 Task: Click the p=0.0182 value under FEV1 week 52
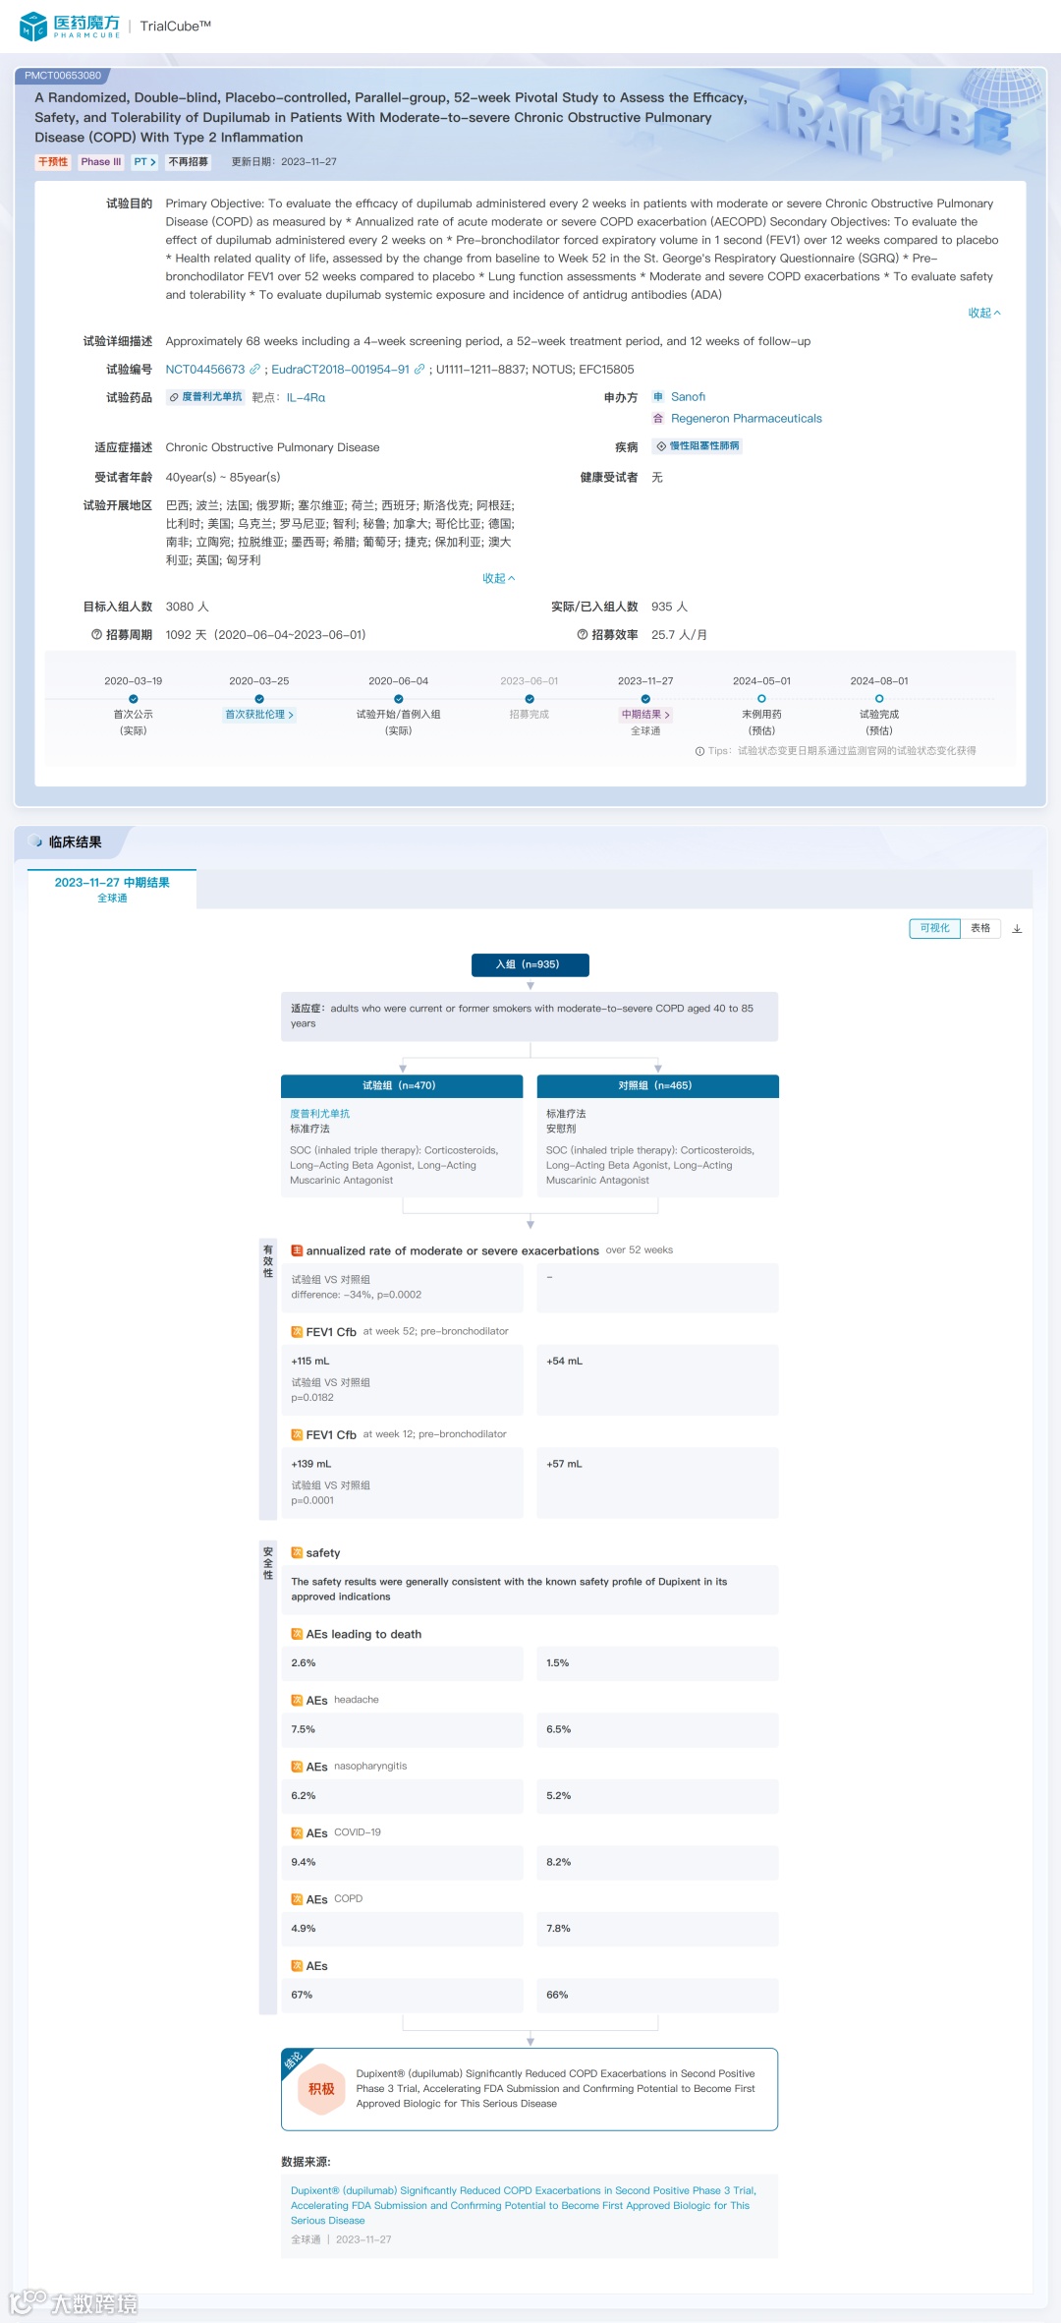(312, 1398)
